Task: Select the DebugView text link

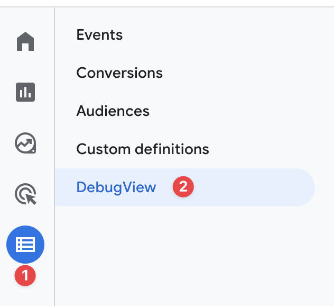Action: point(116,187)
